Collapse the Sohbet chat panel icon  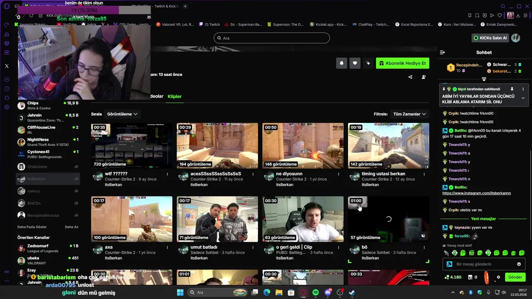442,52
